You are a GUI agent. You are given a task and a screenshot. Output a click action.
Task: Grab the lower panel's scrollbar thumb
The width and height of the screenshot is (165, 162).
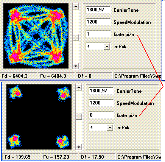coord(79,116)
